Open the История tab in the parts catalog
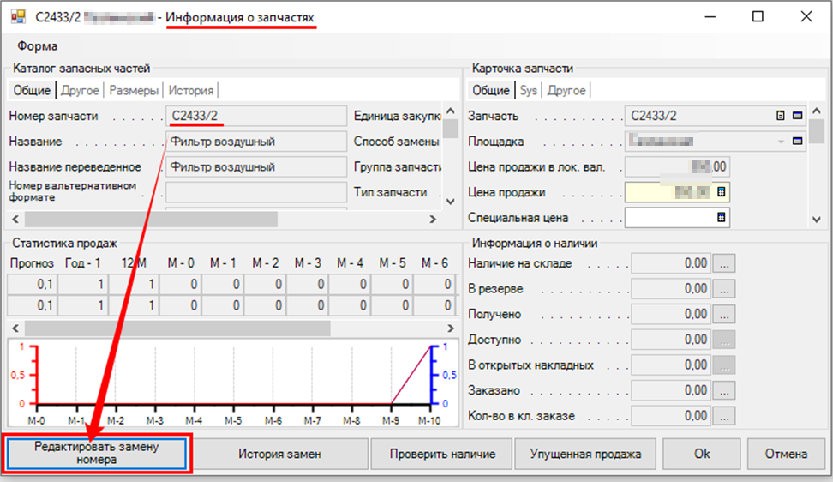Image resolution: width=833 pixels, height=482 pixels. click(190, 90)
